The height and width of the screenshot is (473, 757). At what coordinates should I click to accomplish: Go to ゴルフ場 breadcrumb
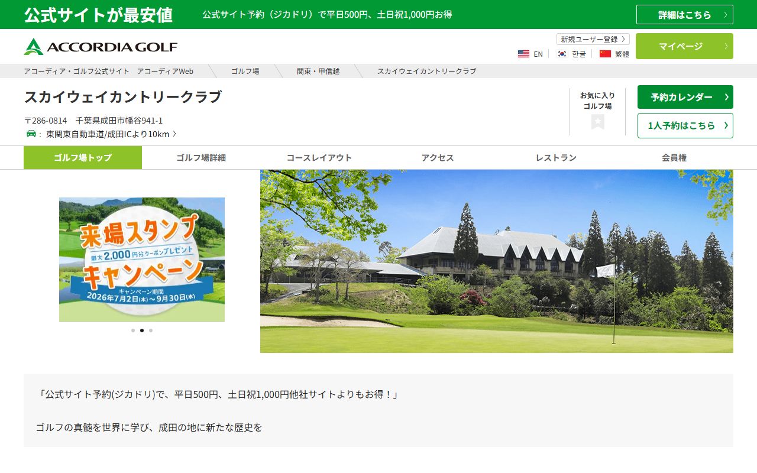(x=245, y=71)
